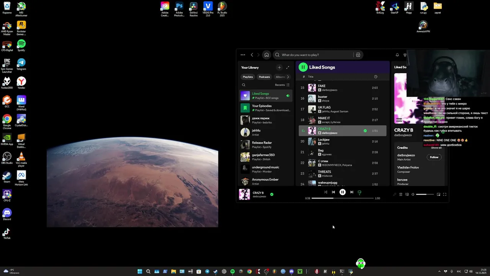
Task: Open the Queue icon
Action: 401,194
